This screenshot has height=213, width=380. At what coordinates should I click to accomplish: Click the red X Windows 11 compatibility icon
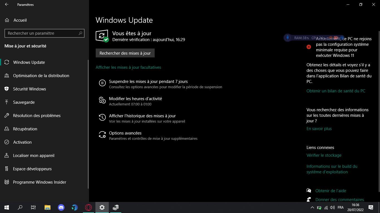[x=309, y=47]
